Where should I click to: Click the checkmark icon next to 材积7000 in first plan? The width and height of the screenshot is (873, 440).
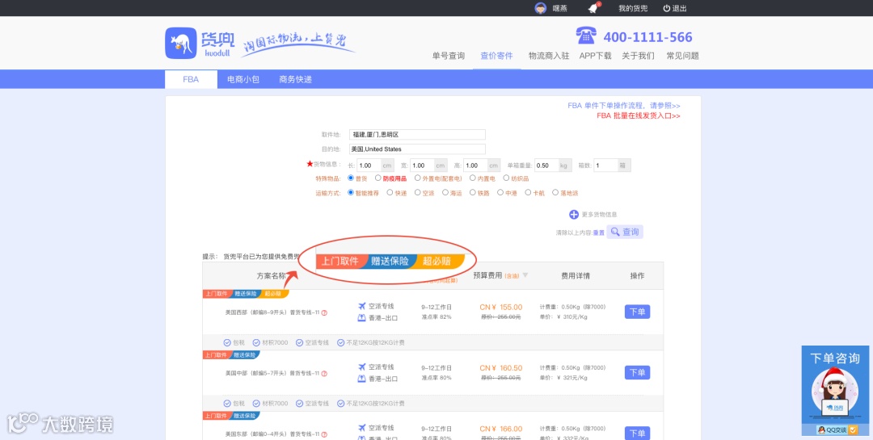pos(256,342)
